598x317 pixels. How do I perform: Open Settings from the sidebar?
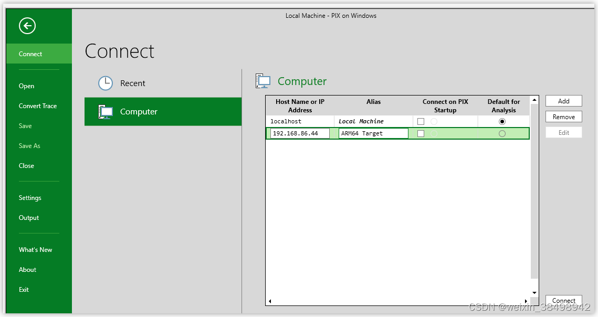coord(30,198)
